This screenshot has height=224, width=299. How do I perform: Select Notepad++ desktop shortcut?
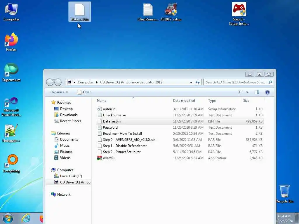pyautogui.click(x=11, y=133)
